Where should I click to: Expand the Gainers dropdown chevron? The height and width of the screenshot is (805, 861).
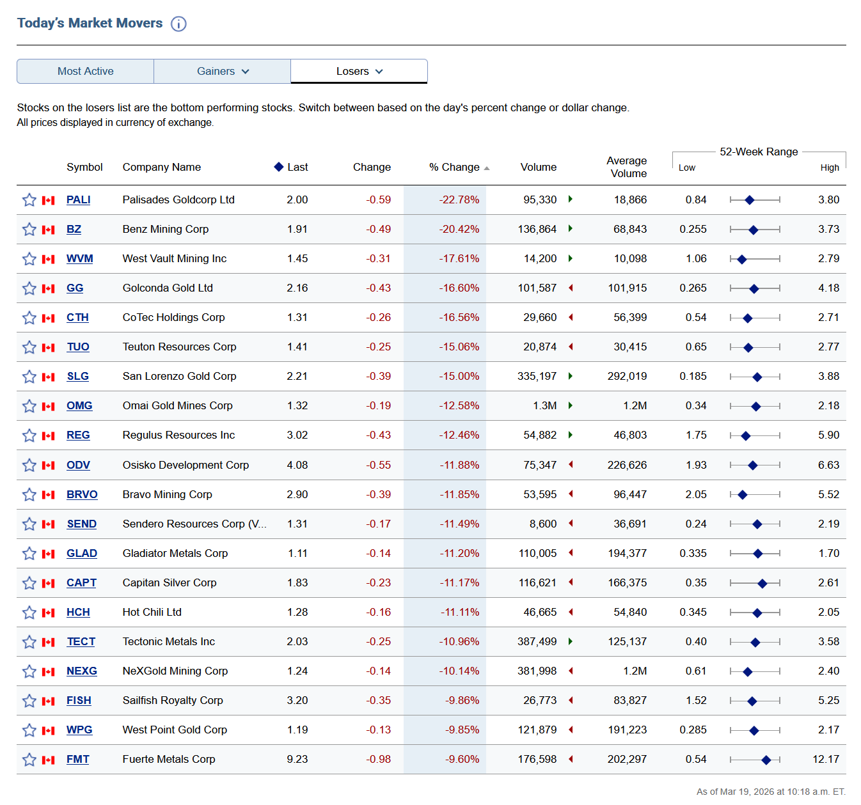click(x=246, y=72)
